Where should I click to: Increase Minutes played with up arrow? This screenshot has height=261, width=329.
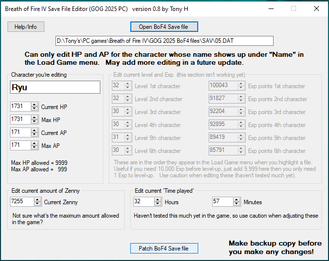click(237, 199)
